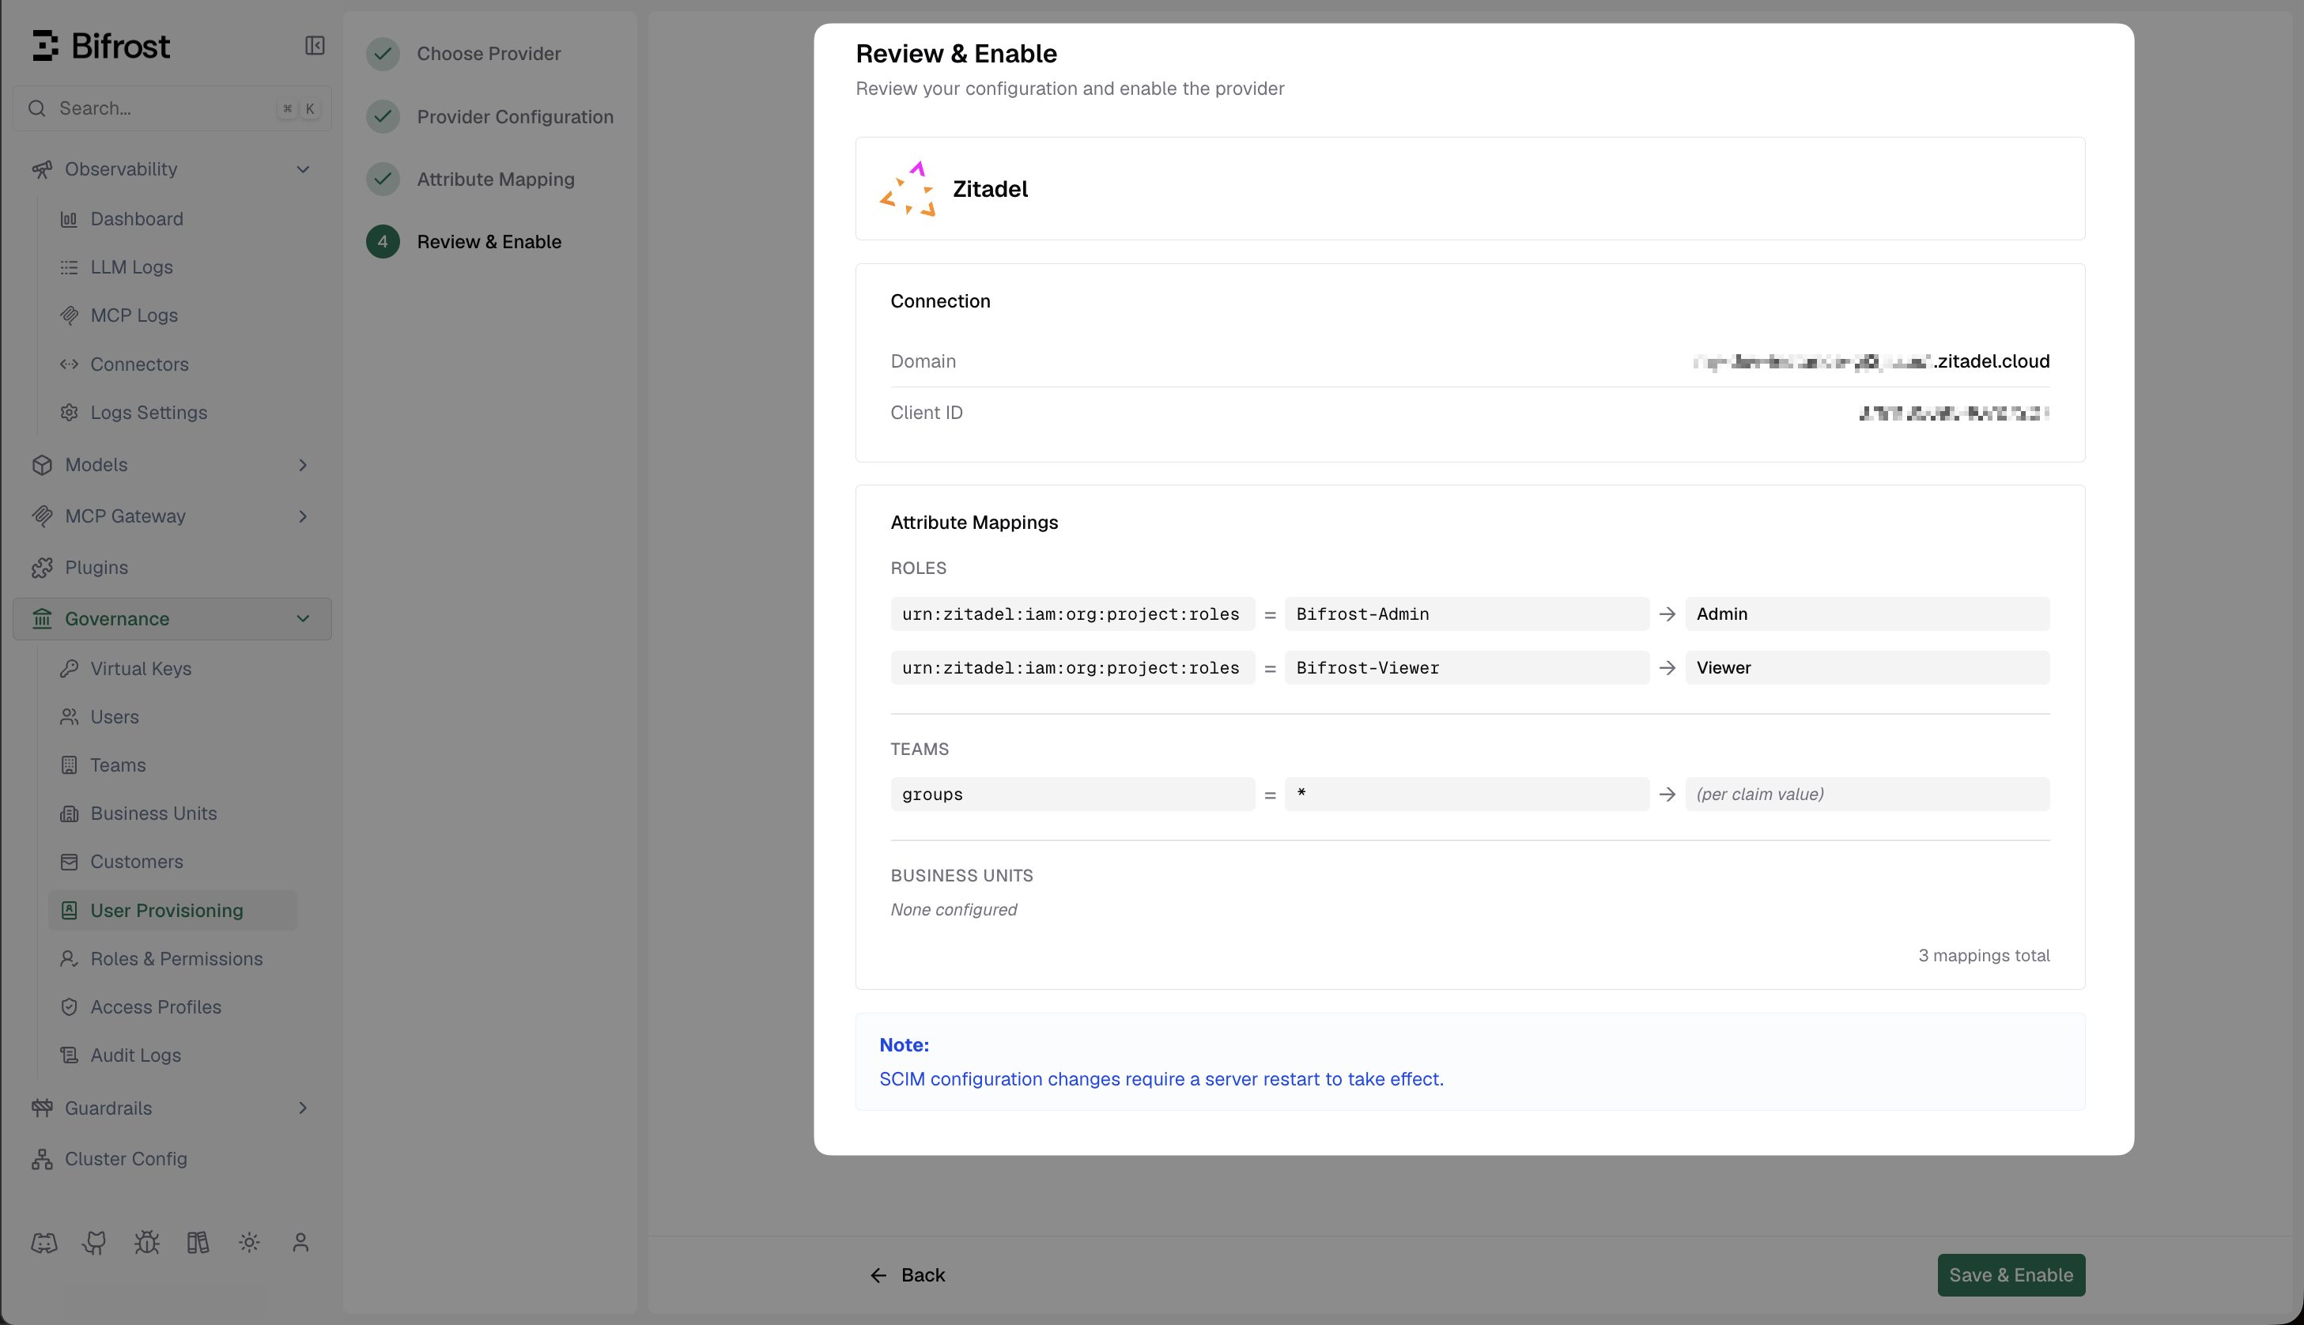Click the Virtual Keys key icon
This screenshot has width=2304, height=1325.
pyautogui.click(x=69, y=669)
